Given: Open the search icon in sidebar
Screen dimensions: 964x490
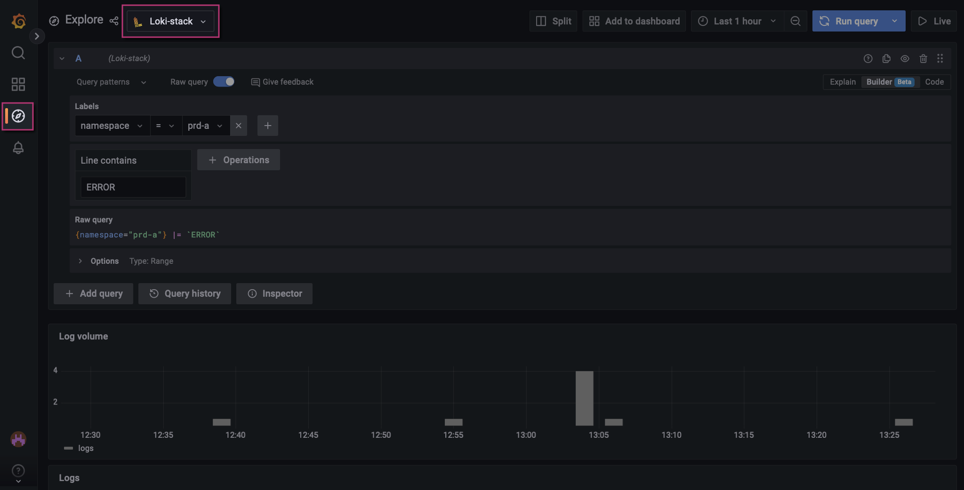Looking at the screenshot, I should (x=18, y=53).
